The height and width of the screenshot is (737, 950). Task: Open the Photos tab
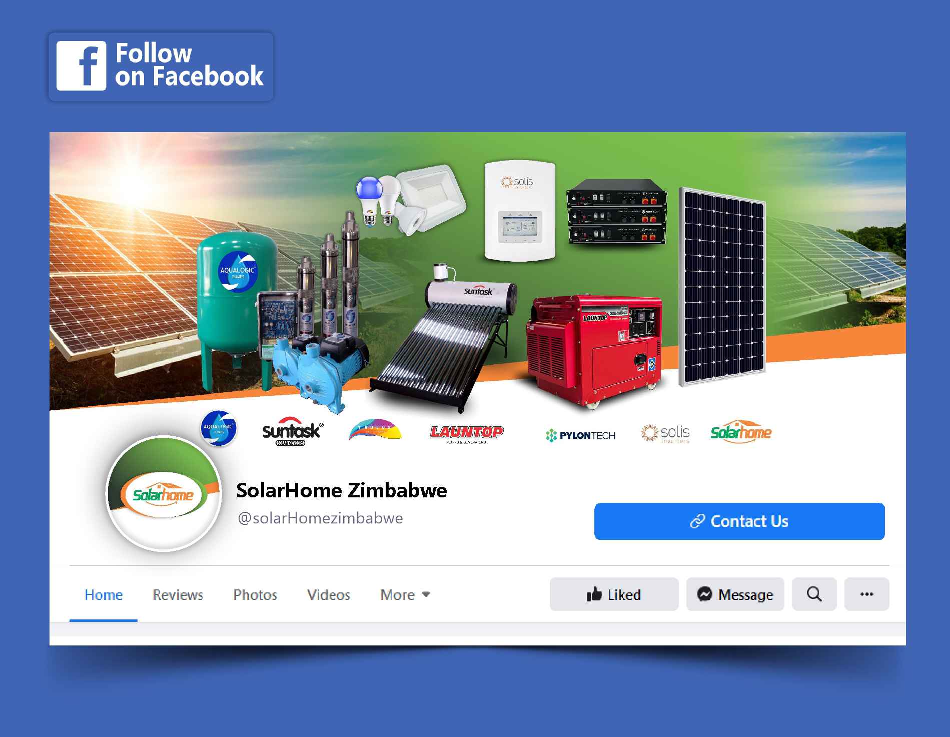[x=255, y=595]
